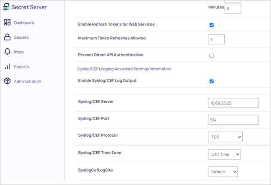271x185 pixels.
Task: Expand the Syslog/CEF Time Zone dropdown
Action: click(224, 154)
